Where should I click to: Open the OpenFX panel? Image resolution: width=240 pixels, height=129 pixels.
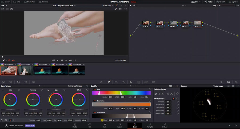point(221,2)
